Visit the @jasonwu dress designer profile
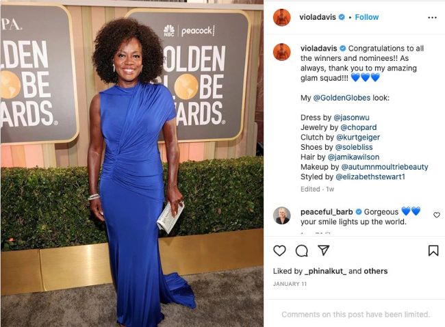445x327 pixels. (x=351, y=118)
